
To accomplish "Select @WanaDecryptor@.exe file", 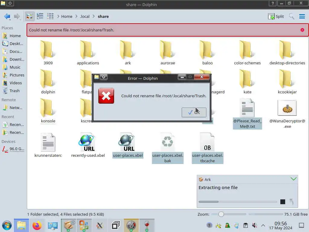I will [287, 114].
